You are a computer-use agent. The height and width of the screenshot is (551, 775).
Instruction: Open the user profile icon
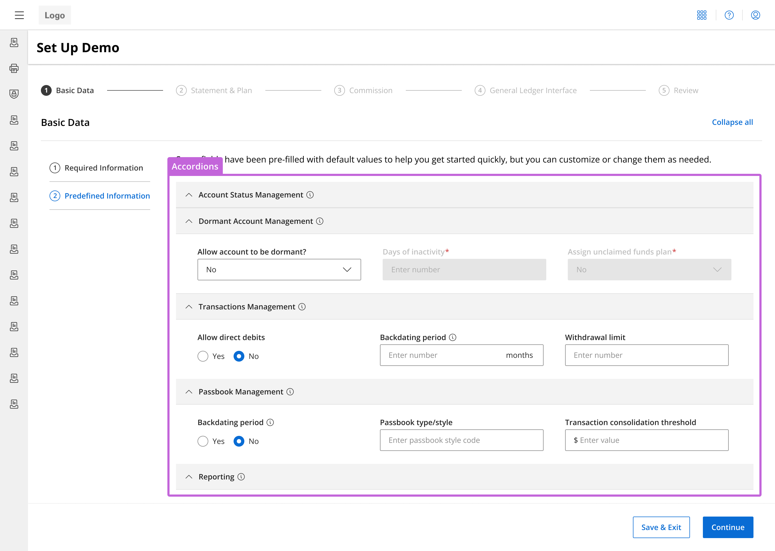pos(755,15)
